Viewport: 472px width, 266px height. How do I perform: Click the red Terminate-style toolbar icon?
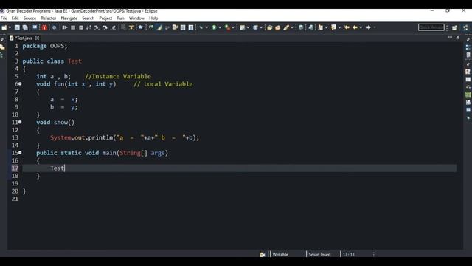[44, 27]
